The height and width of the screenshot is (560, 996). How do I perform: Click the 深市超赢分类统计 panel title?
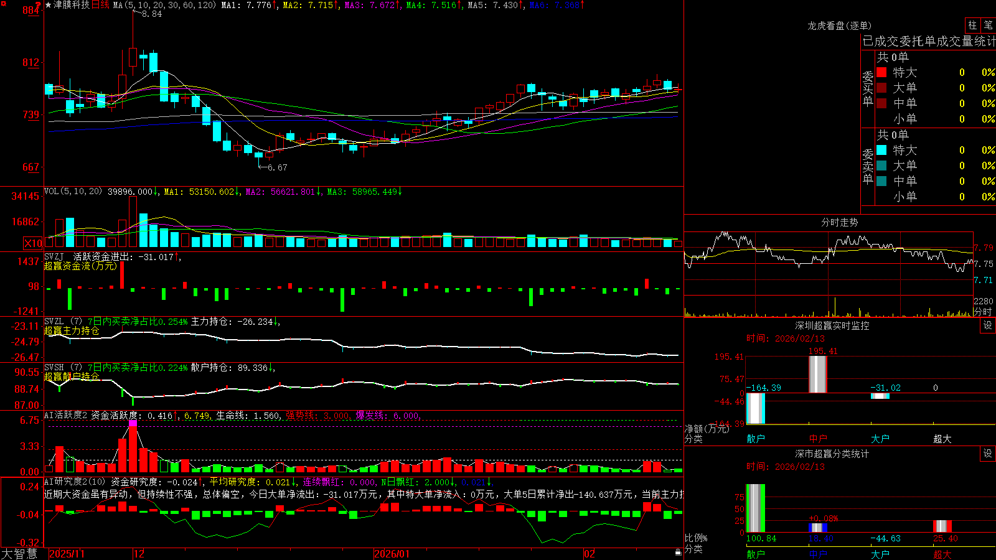(x=832, y=454)
